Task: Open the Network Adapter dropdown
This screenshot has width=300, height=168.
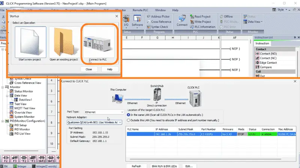Action: (x=94, y=122)
